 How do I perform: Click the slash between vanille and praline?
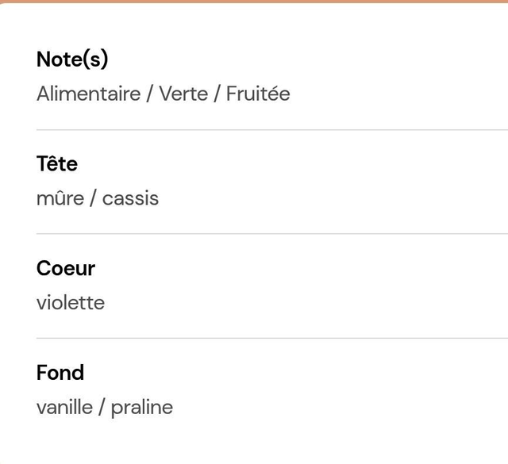[102, 408]
